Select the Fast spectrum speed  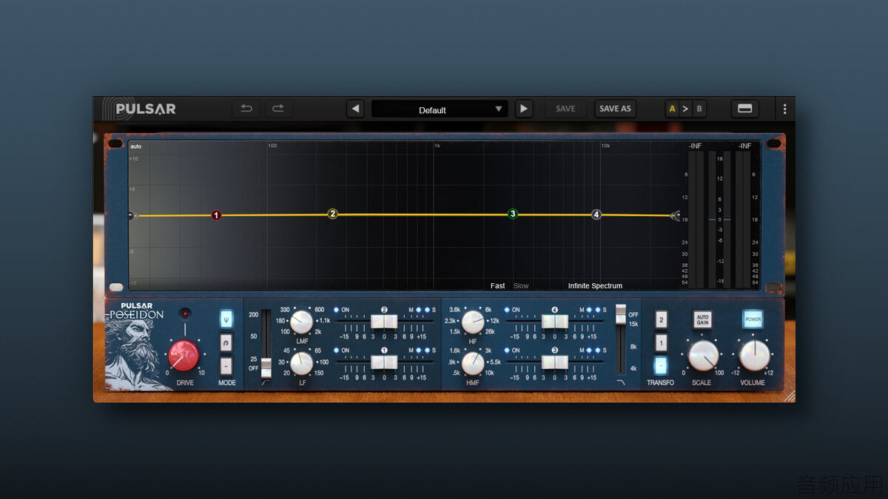point(498,286)
